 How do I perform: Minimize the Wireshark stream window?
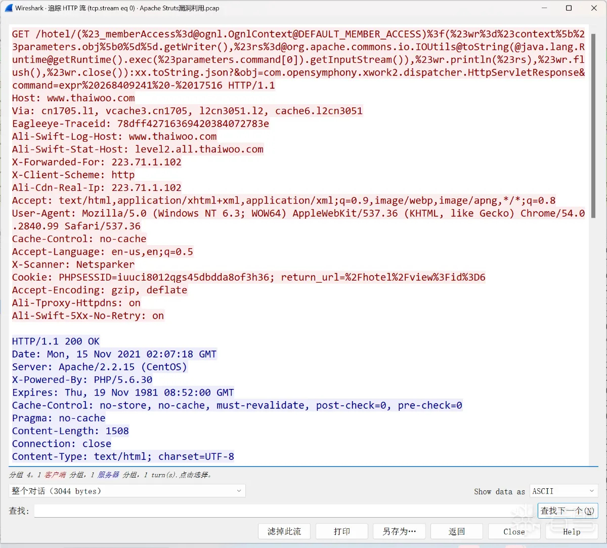pyautogui.click(x=544, y=8)
